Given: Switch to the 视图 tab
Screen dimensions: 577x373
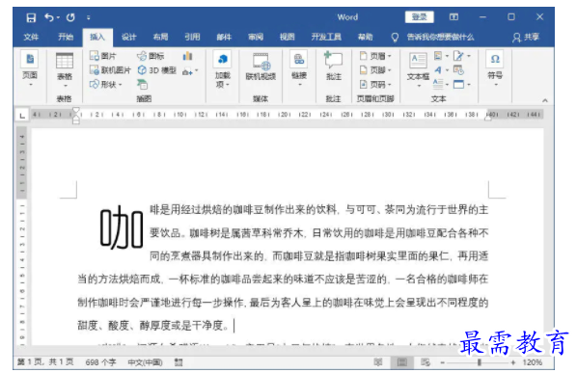Looking at the screenshot, I should pyautogui.click(x=287, y=37).
